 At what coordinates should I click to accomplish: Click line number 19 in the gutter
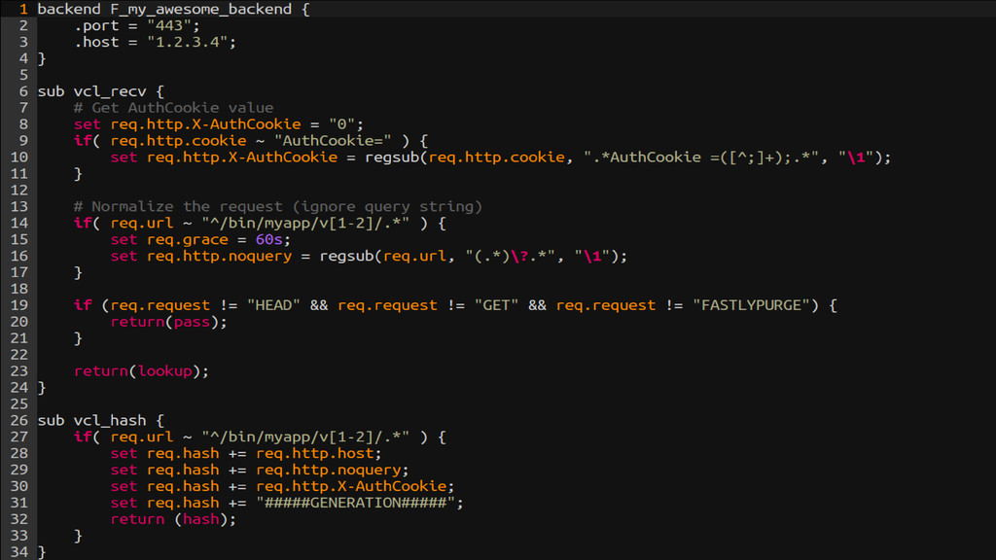19,305
